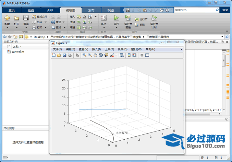Click the Compare (比较) button
The width and height of the screenshot is (232, 162).
point(38,22)
